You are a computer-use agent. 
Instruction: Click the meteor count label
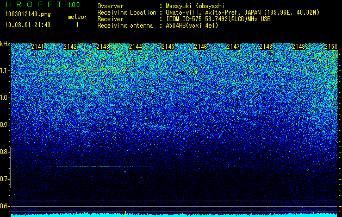click(x=77, y=17)
